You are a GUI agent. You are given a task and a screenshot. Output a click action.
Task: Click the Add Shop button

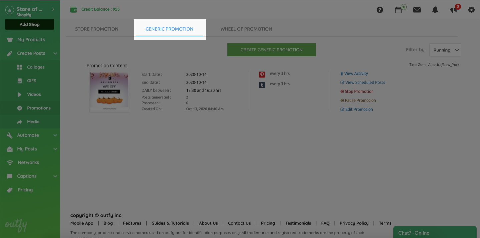tap(29, 24)
